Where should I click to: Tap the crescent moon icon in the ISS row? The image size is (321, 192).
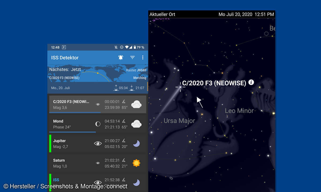coord(136,182)
